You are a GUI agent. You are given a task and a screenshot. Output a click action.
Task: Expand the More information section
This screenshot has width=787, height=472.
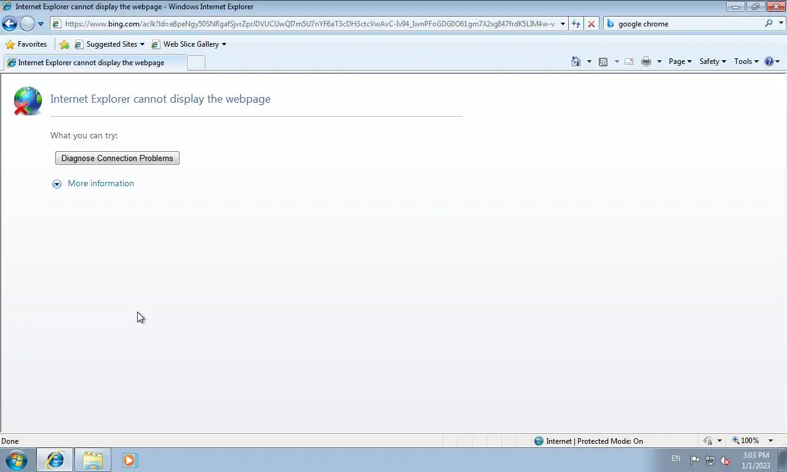click(x=93, y=184)
